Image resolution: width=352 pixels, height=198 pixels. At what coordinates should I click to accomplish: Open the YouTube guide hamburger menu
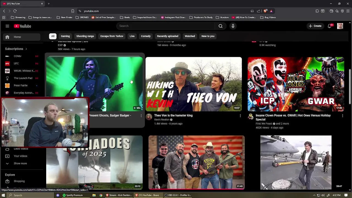(x=7, y=26)
